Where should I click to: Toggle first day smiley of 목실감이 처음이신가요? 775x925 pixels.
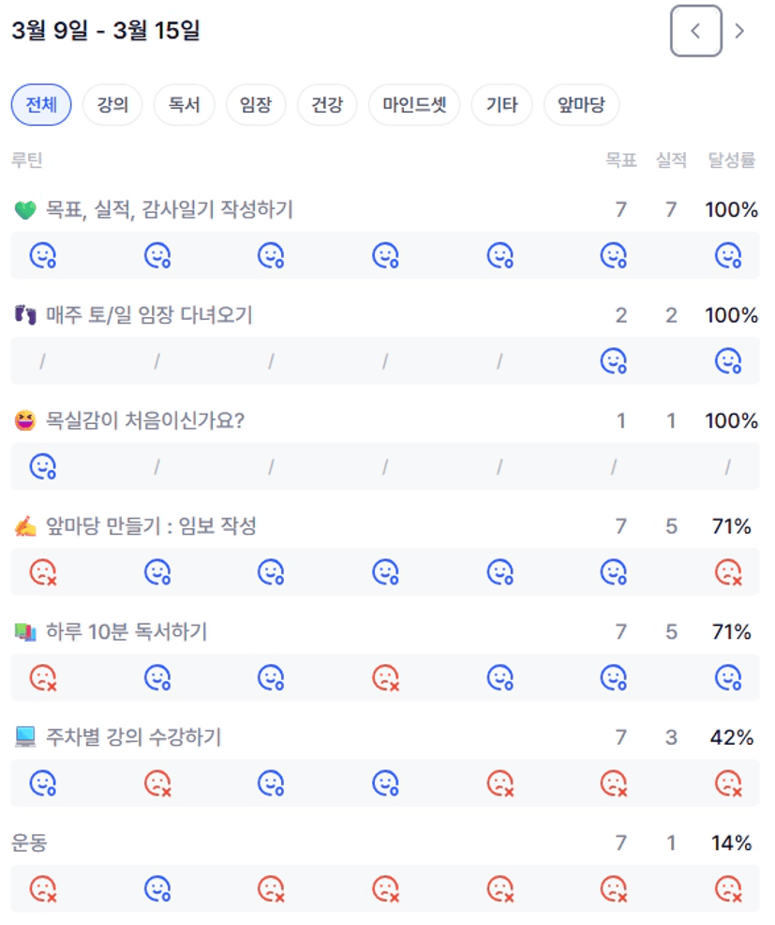point(43,466)
